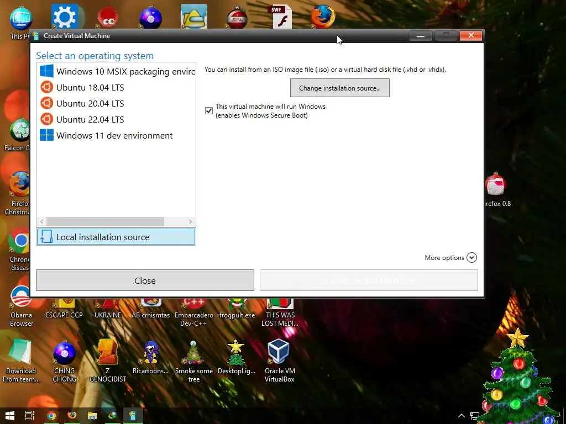The width and height of the screenshot is (566, 424).
Task: Click the Close button in dialog
Action: pos(145,280)
